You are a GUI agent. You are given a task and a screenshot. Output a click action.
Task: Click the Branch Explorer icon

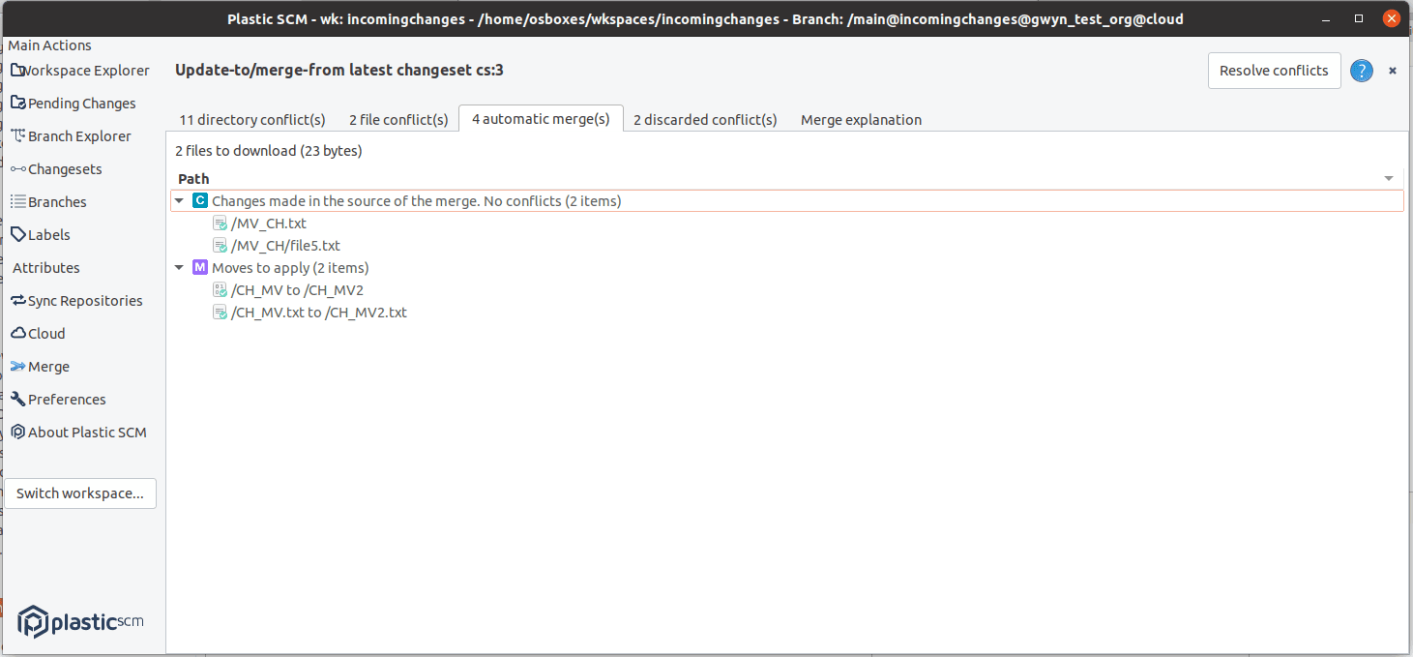tap(18, 136)
